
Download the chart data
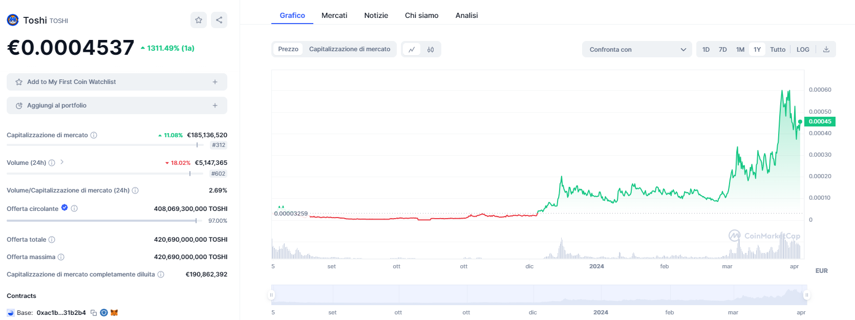click(826, 50)
